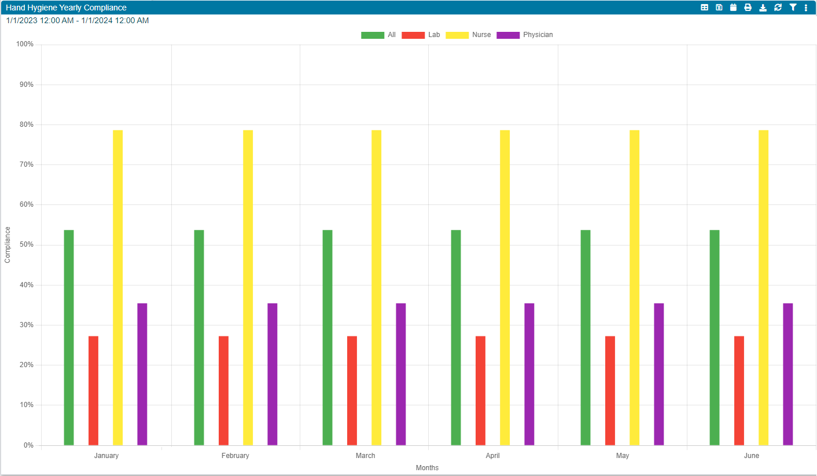Image resolution: width=817 pixels, height=476 pixels.
Task: Open the overflow options dropdown
Action: 807,8
